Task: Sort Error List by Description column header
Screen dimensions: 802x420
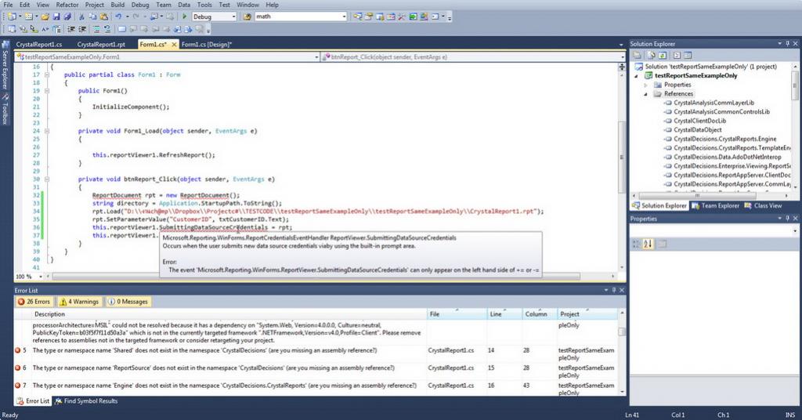Action: (229, 314)
